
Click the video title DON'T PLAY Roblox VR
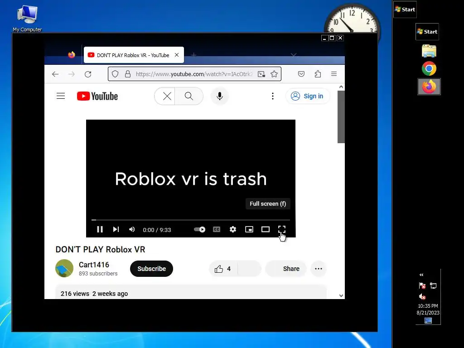tap(100, 250)
